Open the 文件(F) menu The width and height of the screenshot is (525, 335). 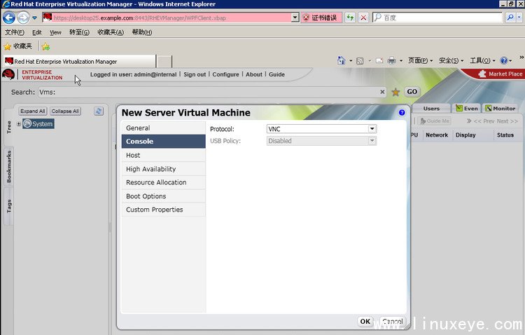pos(15,32)
